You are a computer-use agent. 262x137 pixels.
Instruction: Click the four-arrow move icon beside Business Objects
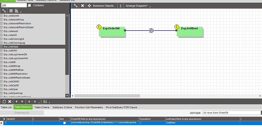tap(89, 6)
